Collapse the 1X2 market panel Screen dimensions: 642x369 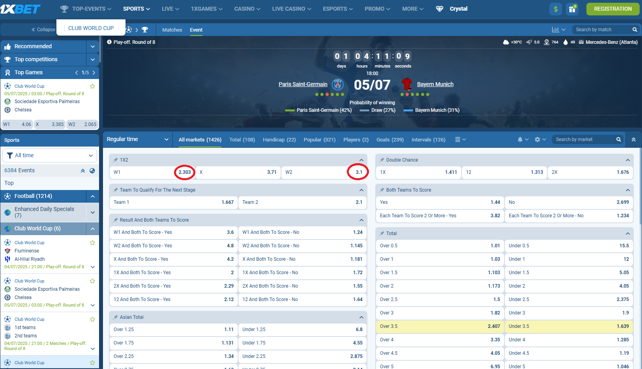[x=361, y=160]
